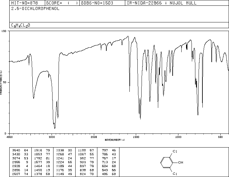Screen dimensions: 229x177
Task: Click the benzene ring in the structure drawing
Action: 167,162
